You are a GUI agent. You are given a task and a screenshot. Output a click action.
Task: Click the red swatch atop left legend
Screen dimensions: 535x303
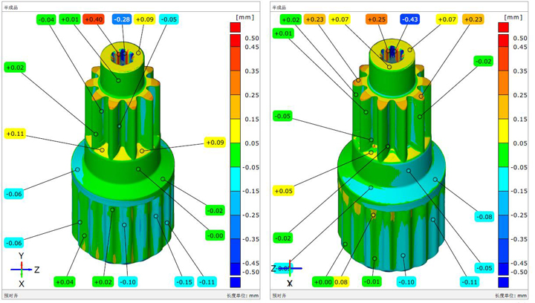coord(236,27)
